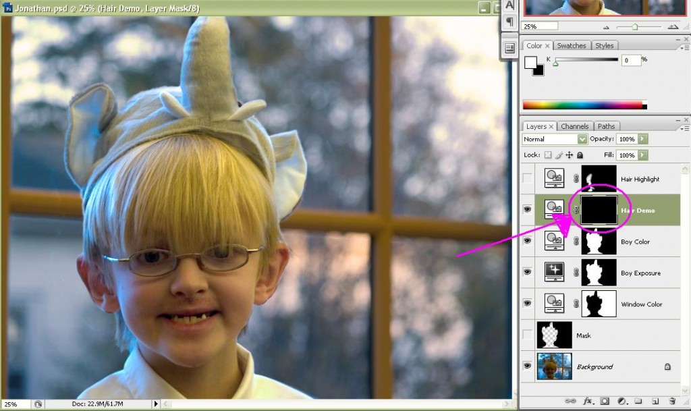This screenshot has width=691, height=411.
Task: Lock layer position with move icon
Action: (570, 155)
